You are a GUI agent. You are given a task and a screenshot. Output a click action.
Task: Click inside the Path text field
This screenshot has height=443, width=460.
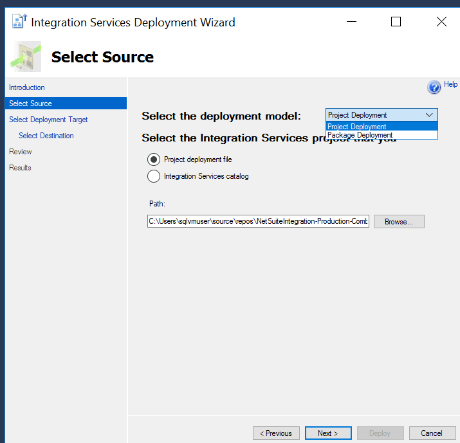coord(258,221)
